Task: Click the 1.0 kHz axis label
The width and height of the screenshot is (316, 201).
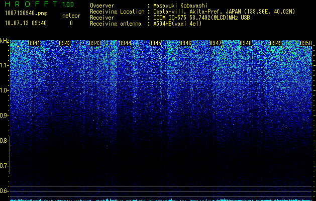Action: pyautogui.click(x=5, y=90)
